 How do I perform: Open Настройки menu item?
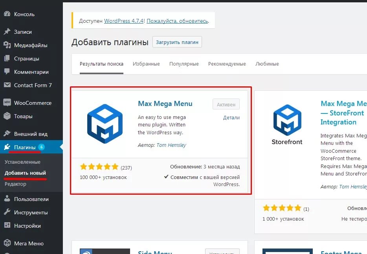[28, 226]
